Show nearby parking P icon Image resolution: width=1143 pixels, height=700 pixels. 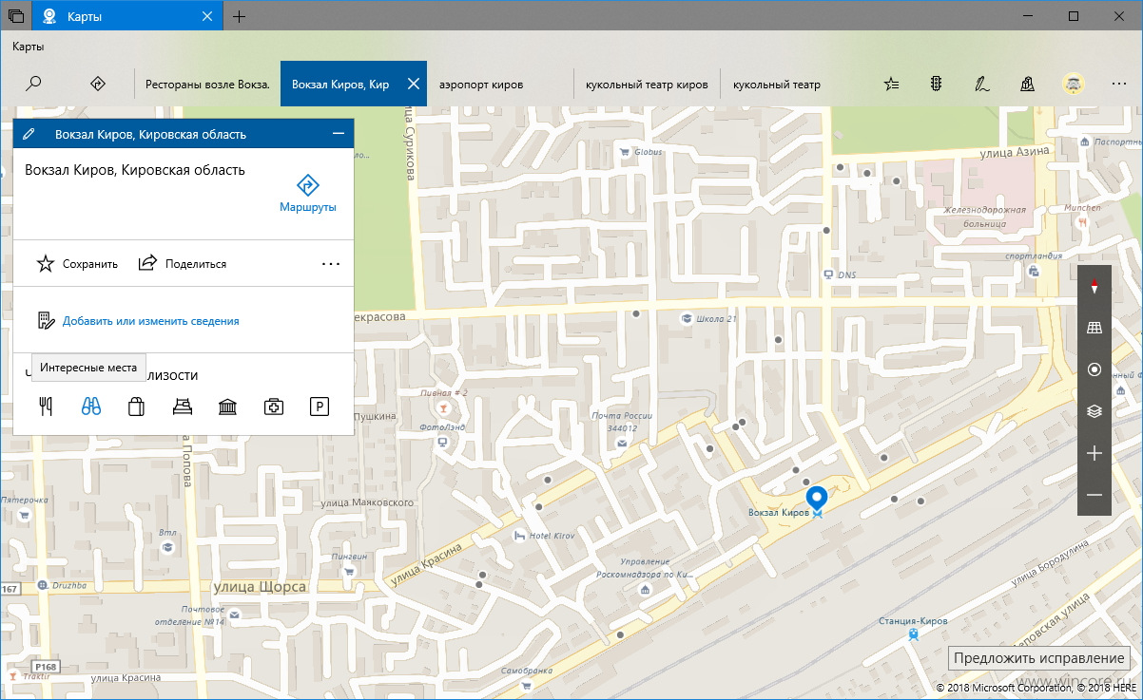coord(320,407)
